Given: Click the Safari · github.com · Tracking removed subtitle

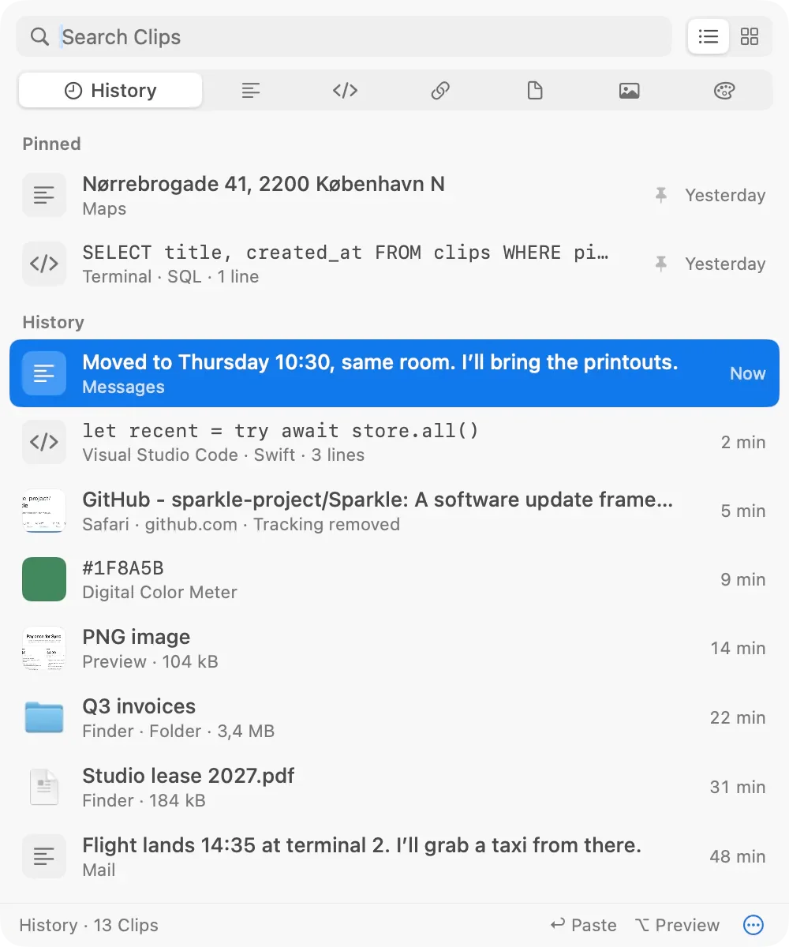Looking at the screenshot, I should (241, 524).
